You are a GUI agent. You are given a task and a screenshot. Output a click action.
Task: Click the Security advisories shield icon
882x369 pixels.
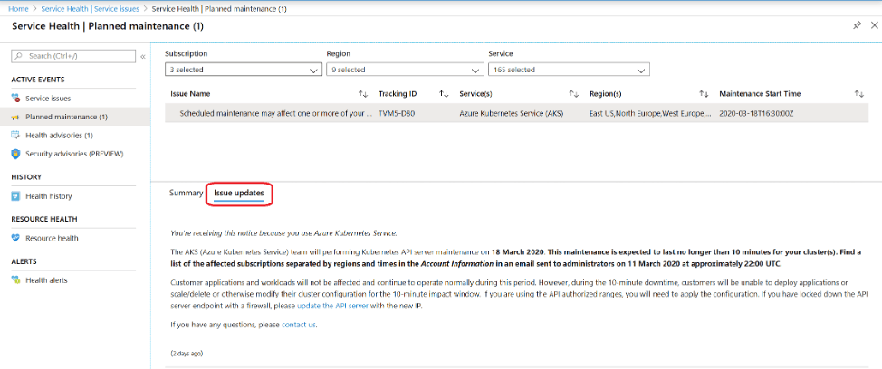click(15, 154)
